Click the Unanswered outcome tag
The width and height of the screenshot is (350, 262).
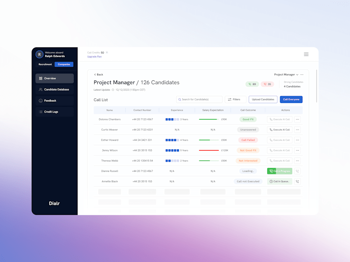(248, 130)
